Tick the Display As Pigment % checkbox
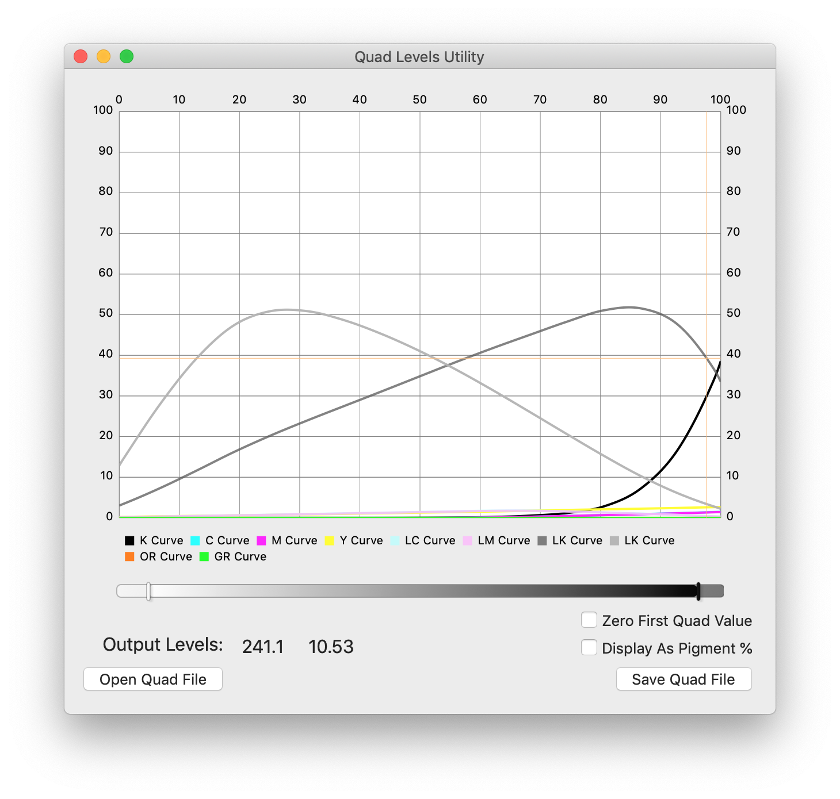840x799 pixels. click(589, 647)
